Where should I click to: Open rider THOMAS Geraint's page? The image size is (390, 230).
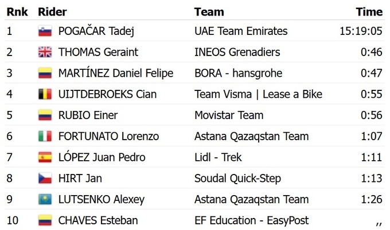point(98,53)
